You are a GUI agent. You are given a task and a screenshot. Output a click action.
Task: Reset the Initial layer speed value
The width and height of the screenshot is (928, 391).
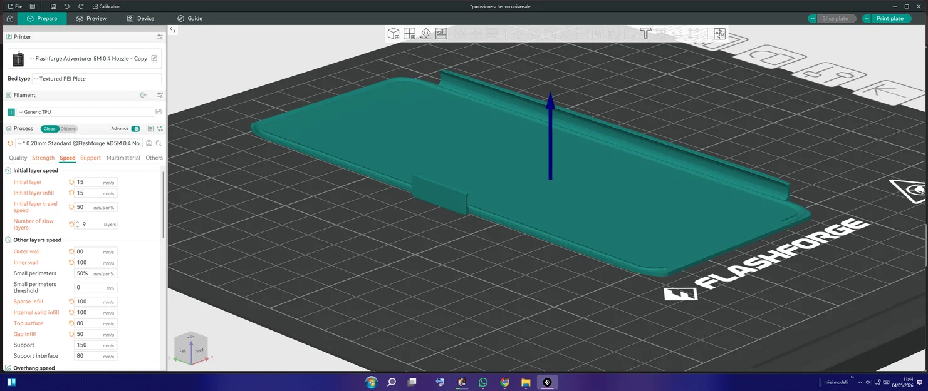click(x=71, y=182)
